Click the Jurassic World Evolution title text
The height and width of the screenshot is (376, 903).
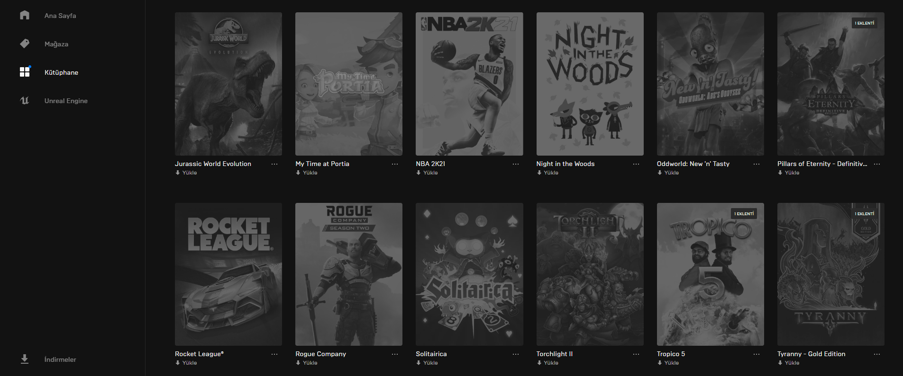tap(213, 164)
